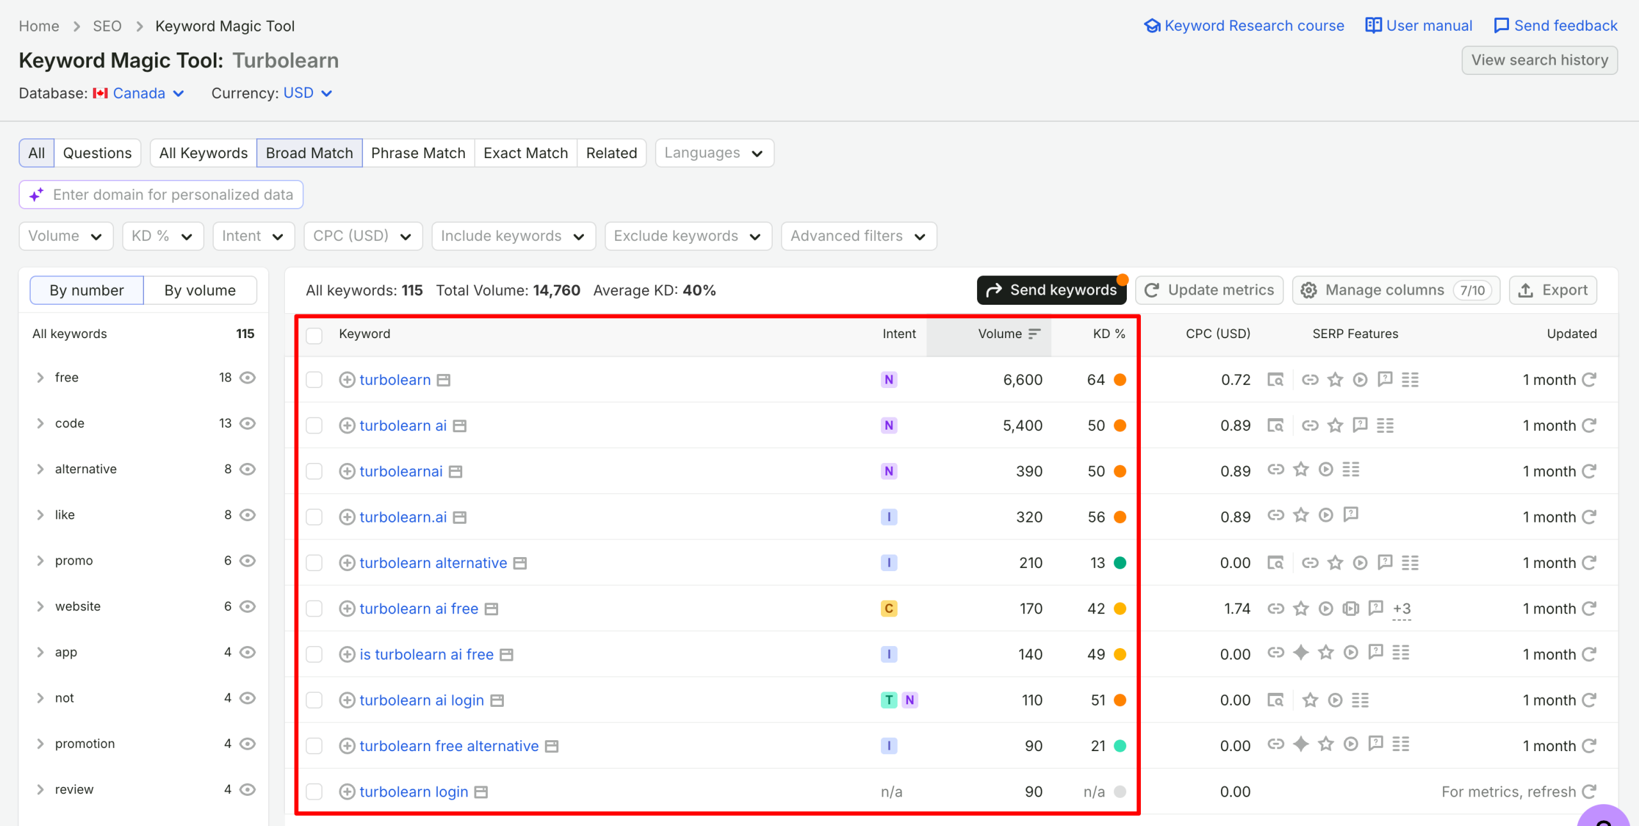The height and width of the screenshot is (826, 1639).
Task: Click people also ask icon in turbolearn alternative row
Action: pyautogui.click(x=1385, y=562)
